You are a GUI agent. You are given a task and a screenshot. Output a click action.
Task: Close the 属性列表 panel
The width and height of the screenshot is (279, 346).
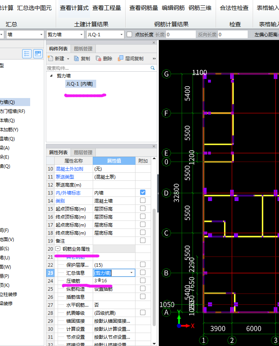pos(154,146)
